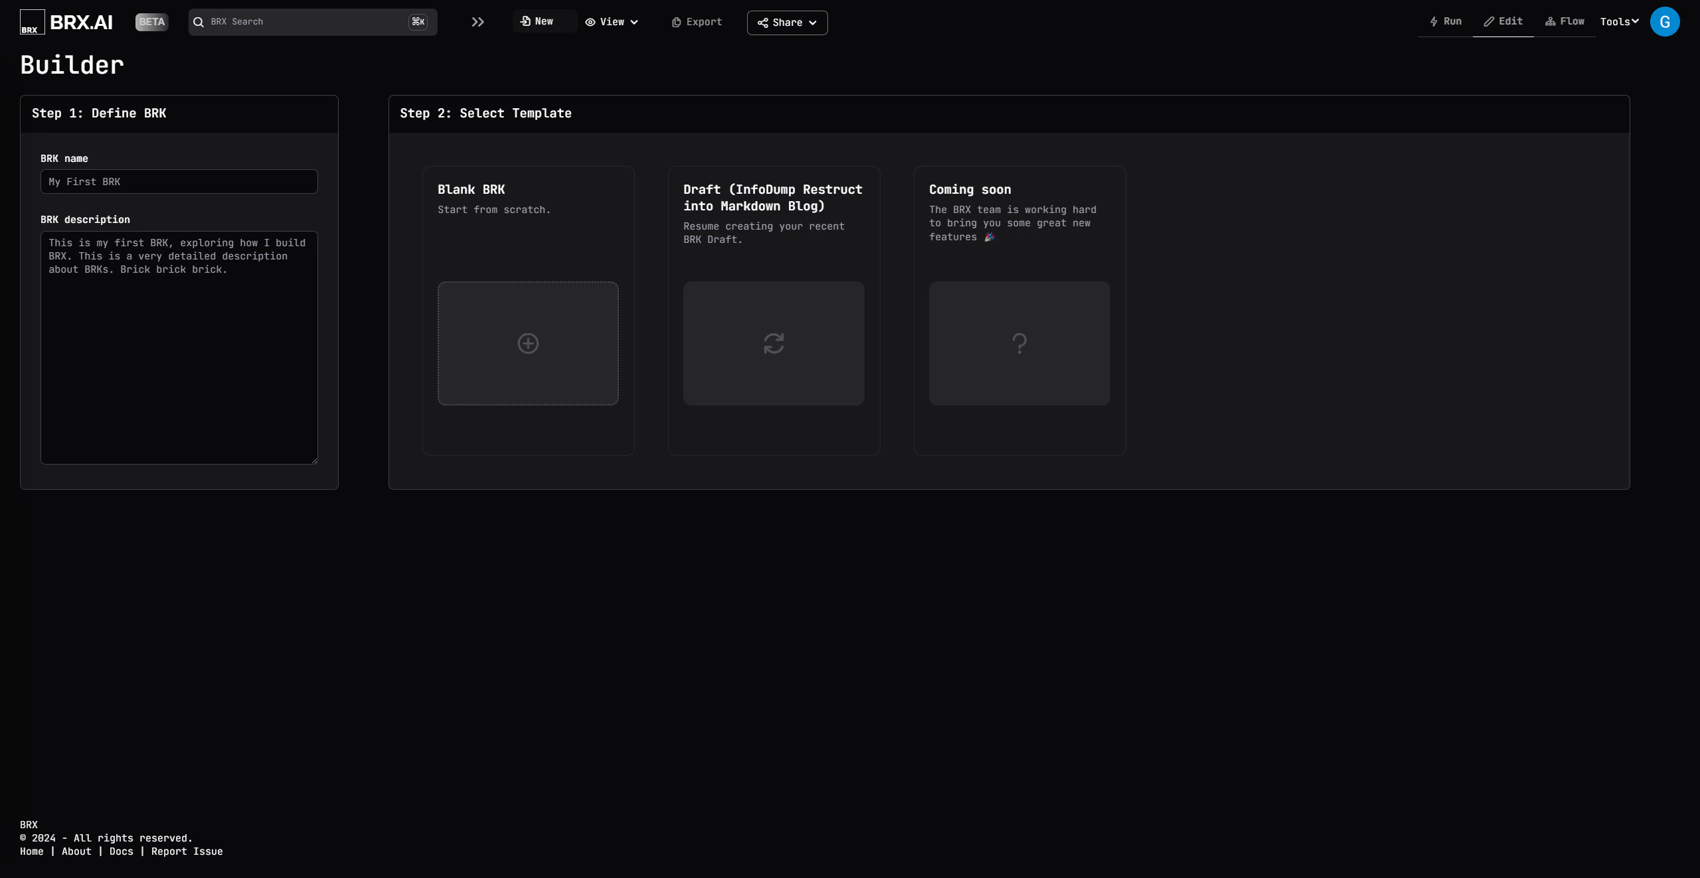Click the BRX logo icon
This screenshot has height=878, width=1700.
click(32, 22)
